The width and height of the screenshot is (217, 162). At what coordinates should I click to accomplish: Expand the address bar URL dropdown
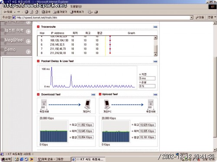[191, 18]
